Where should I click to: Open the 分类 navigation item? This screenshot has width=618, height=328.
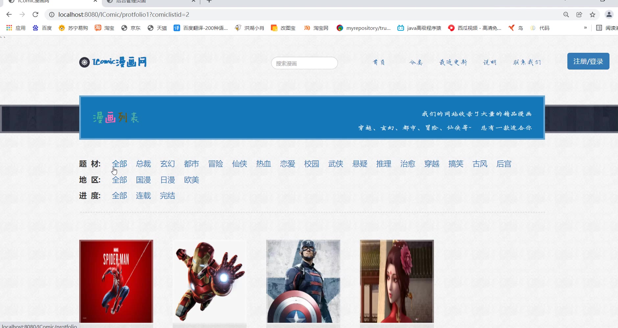[x=416, y=62]
